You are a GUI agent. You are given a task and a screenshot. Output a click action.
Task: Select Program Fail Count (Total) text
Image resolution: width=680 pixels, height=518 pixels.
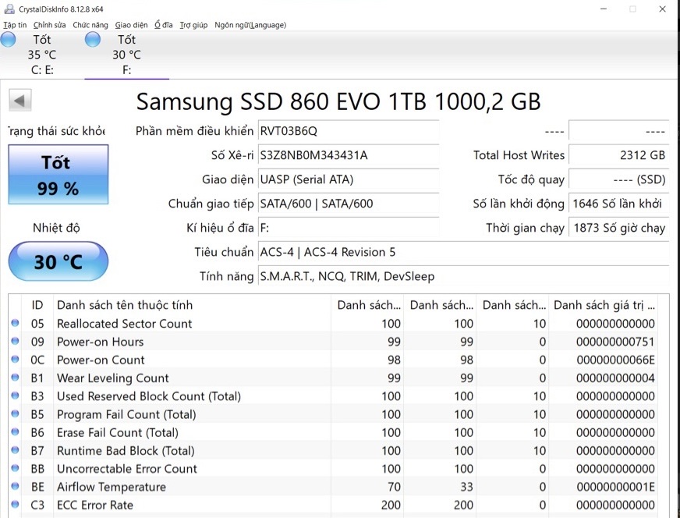coord(126,415)
